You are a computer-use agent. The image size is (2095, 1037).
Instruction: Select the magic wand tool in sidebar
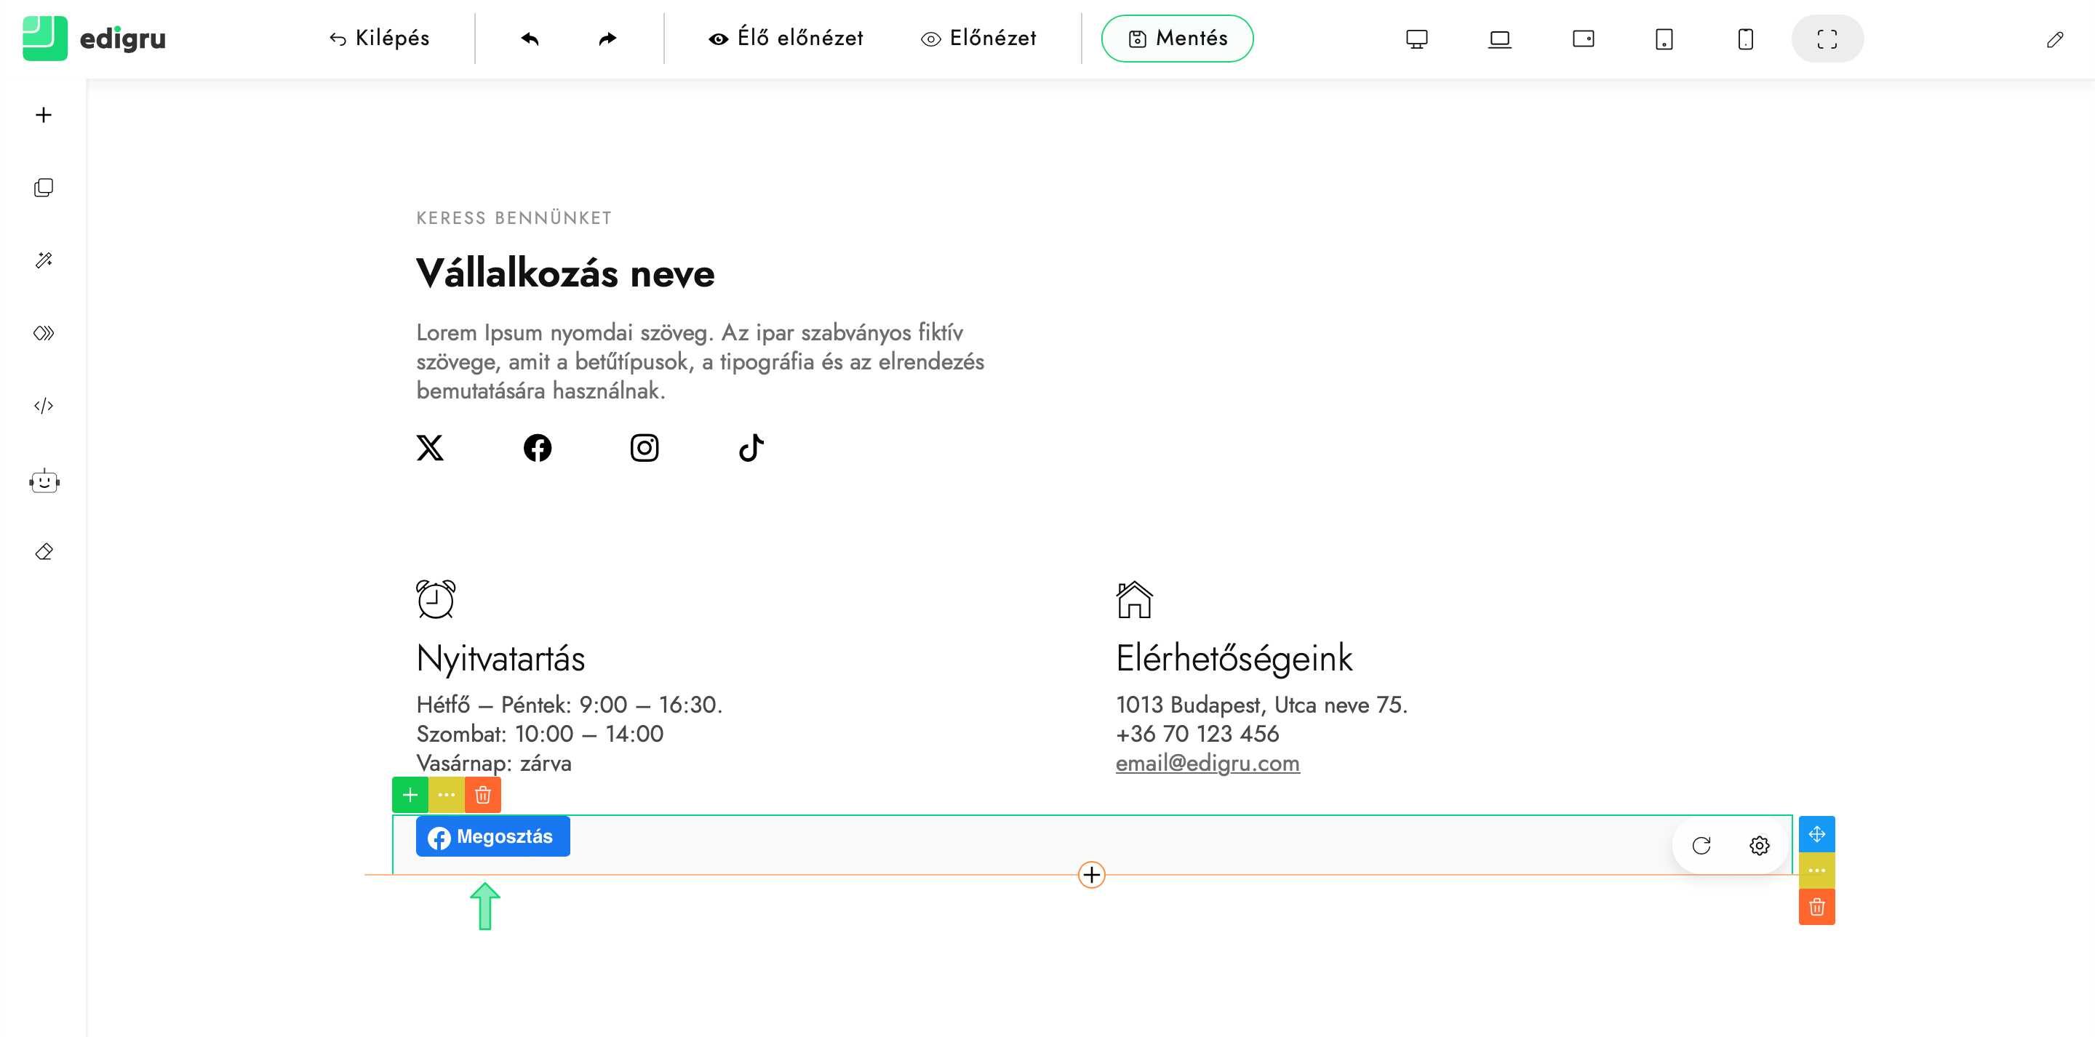click(x=44, y=260)
